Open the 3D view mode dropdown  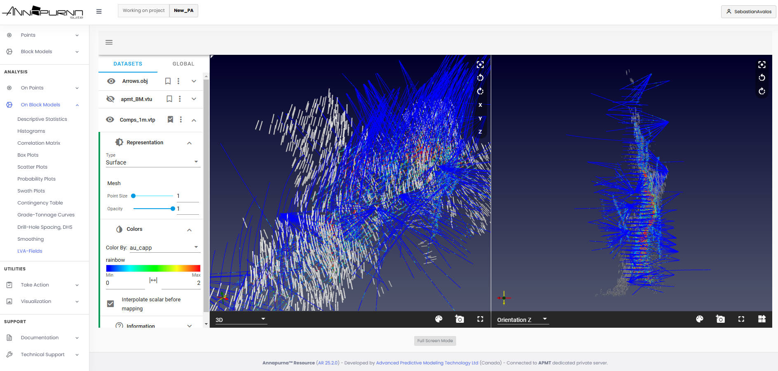[241, 319]
